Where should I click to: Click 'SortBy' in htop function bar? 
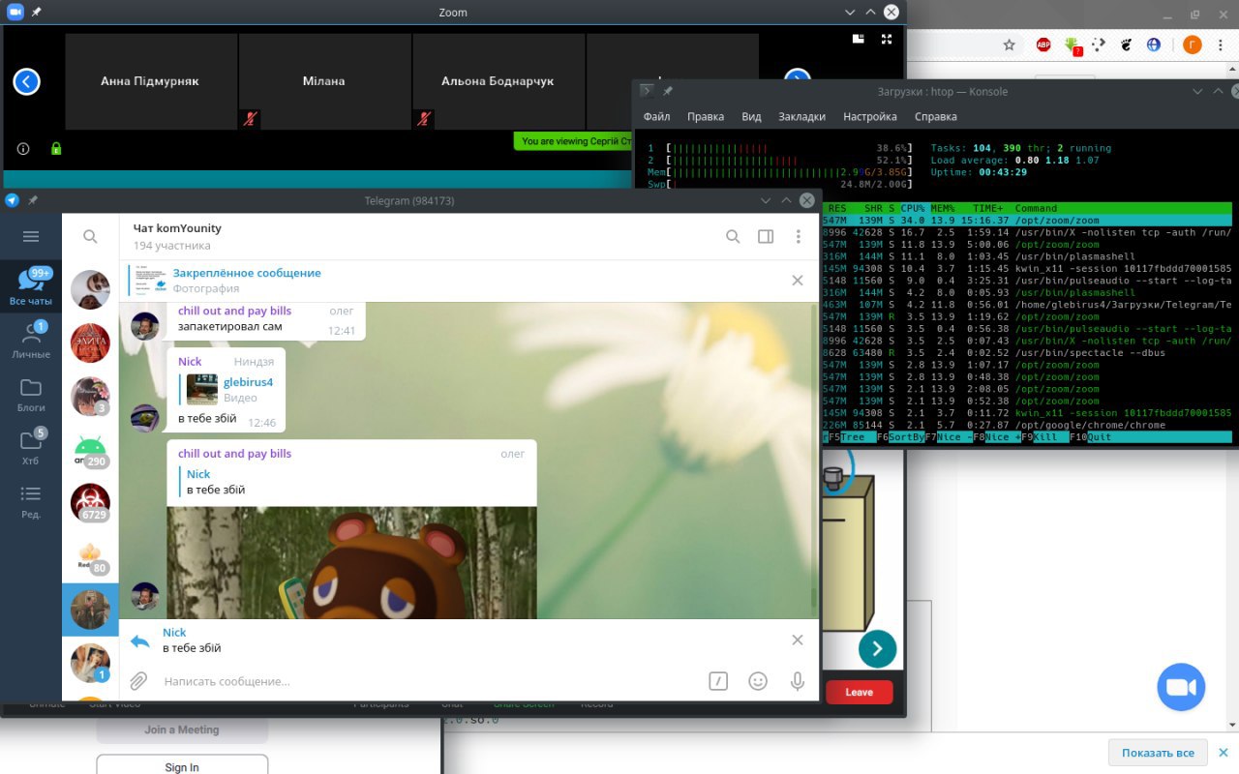coord(906,437)
